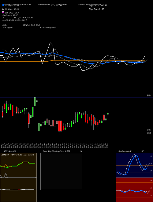Image resolution: width=153 pixels, height=202 pixels.
Task: Click the 'Avg Vol: 0.007 M' label
Action: (x=98, y=5)
